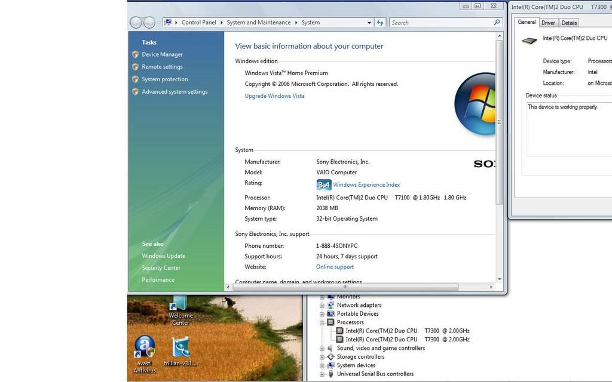Click Storage controllers icon in device tree
The height and width of the screenshot is (382, 612).
[x=331, y=357]
